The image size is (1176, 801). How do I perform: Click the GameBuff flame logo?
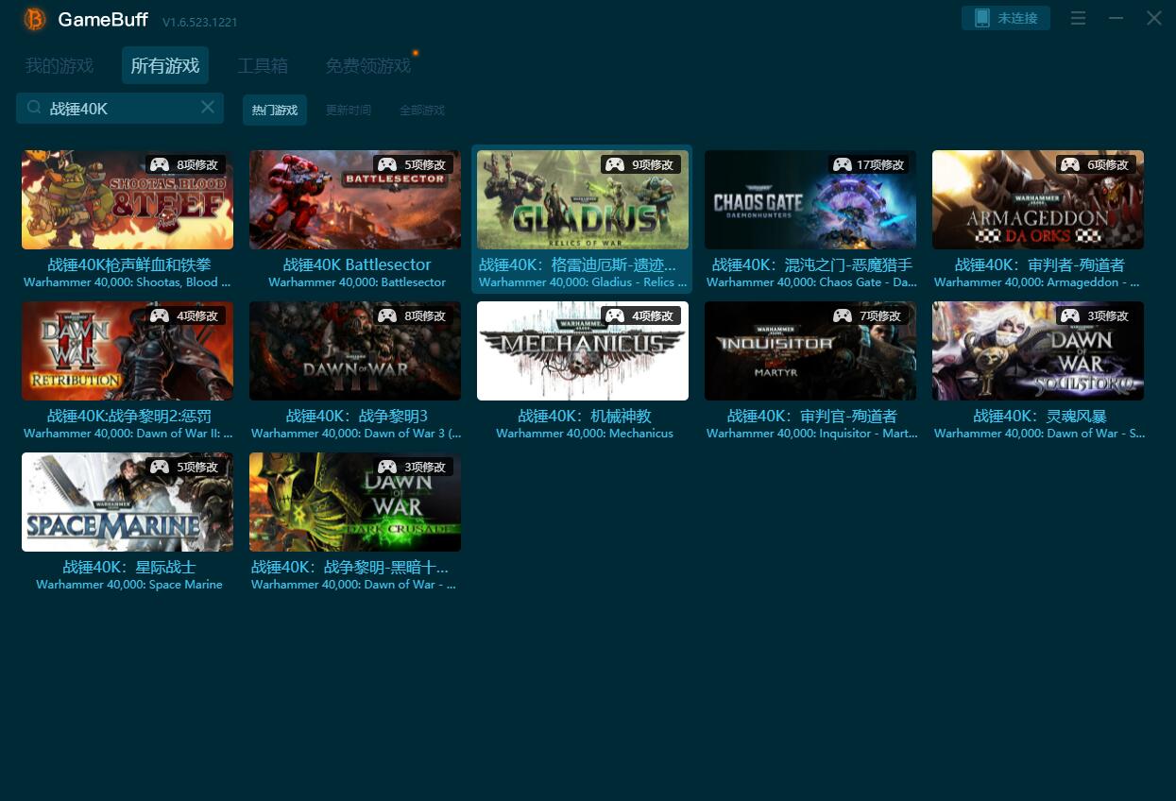35,19
